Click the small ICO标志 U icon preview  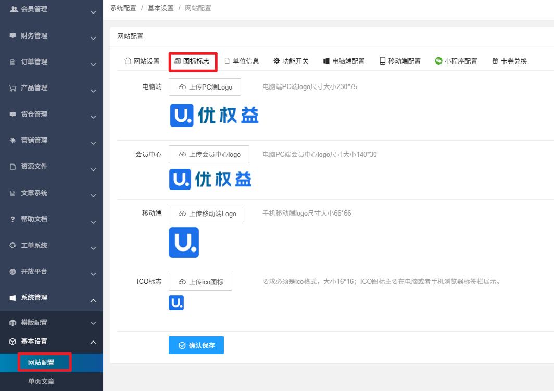[177, 302]
